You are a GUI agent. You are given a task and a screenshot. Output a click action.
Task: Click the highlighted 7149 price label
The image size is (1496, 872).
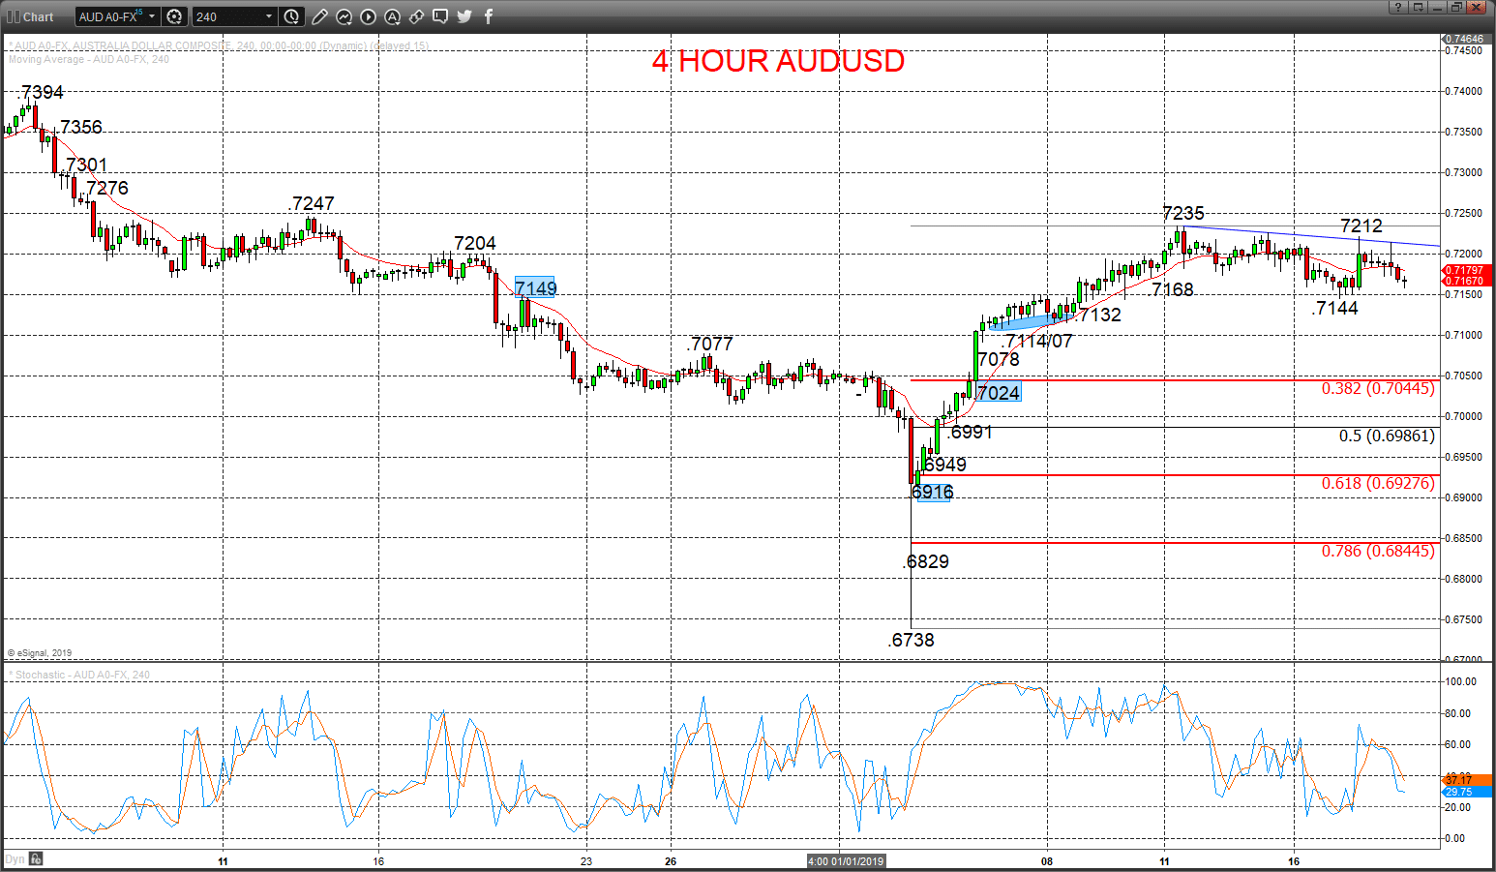coord(535,287)
